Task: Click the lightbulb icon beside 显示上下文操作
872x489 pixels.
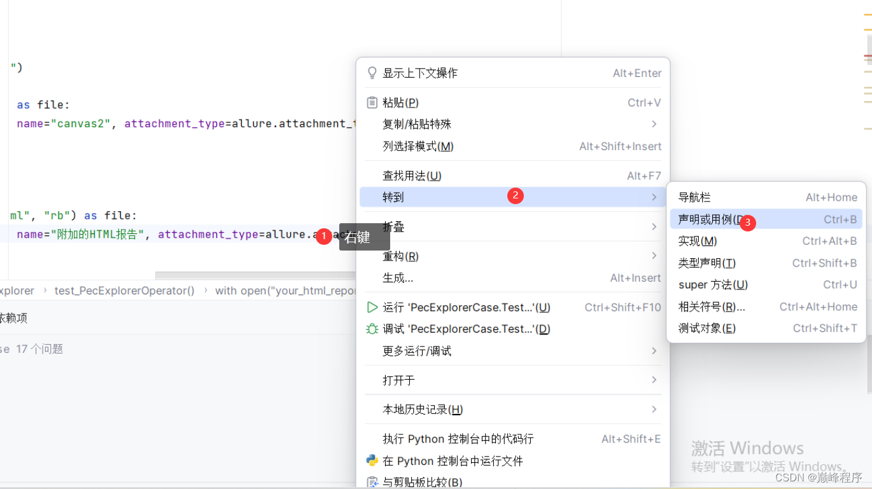Action: pyautogui.click(x=372, y=73)
